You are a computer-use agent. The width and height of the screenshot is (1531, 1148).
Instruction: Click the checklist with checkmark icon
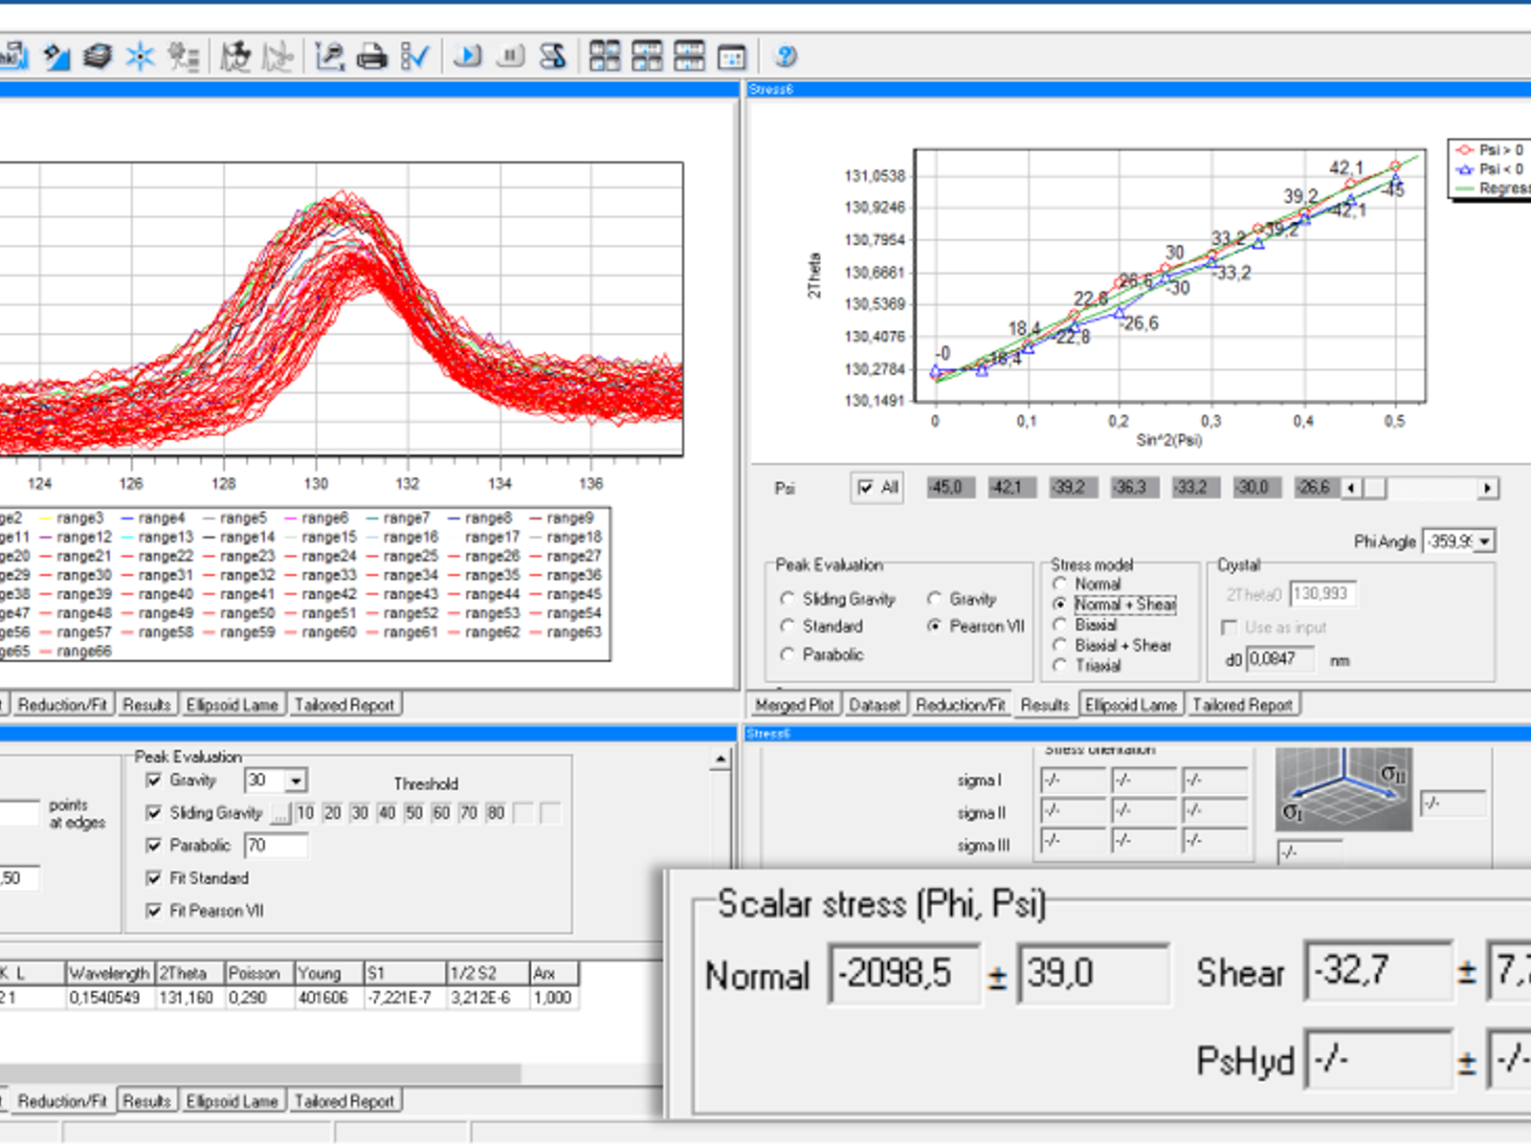pyautogui.click(x=416, y=56)
